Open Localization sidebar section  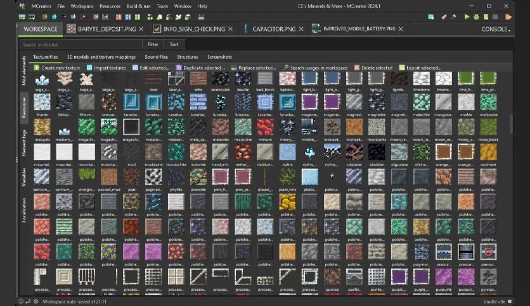pos(23,210)
